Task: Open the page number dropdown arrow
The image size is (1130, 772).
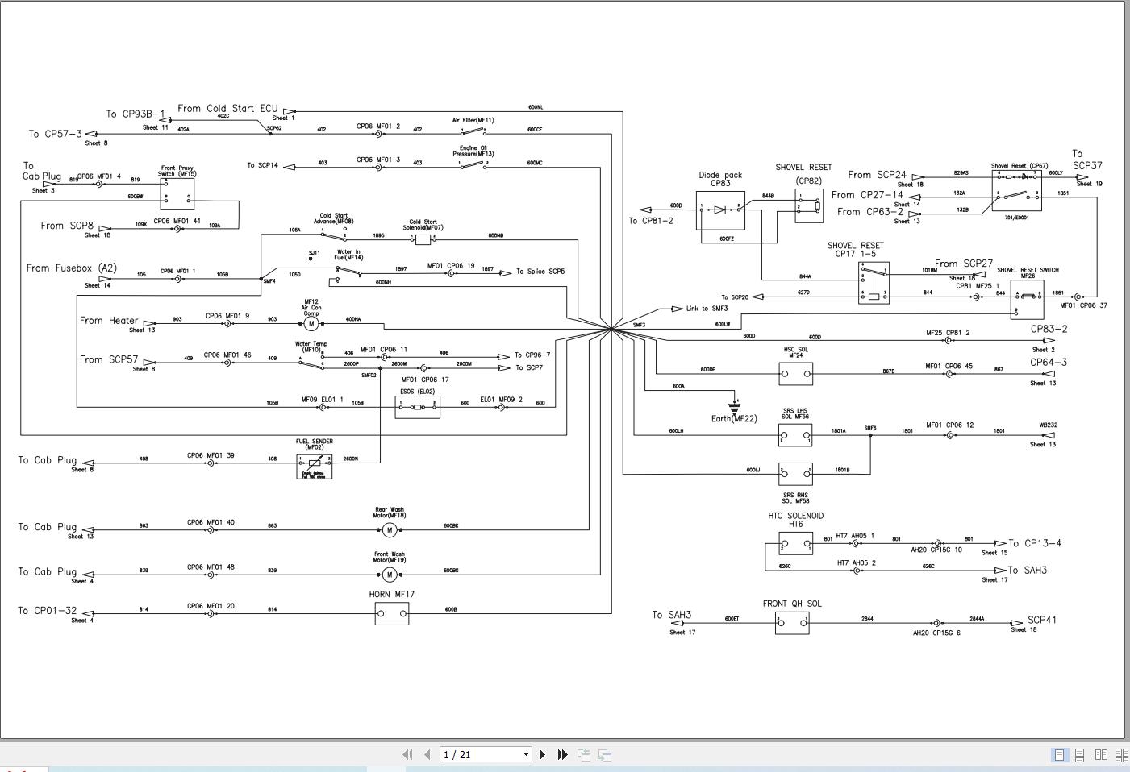Action: [526, 755]
